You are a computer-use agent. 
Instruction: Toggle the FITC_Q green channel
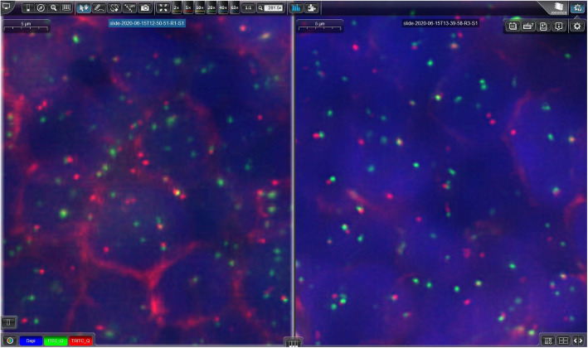click(56, 341)
